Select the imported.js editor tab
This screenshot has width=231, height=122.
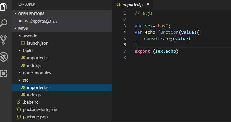coord(132,5)
